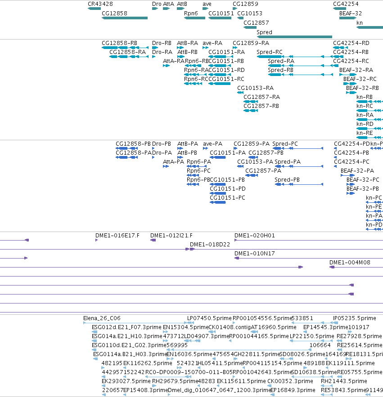Image resolution: width=383 pixels, height=397 pixels.
Task: Click the CG12858-RA transcript label
Action: 127,52
